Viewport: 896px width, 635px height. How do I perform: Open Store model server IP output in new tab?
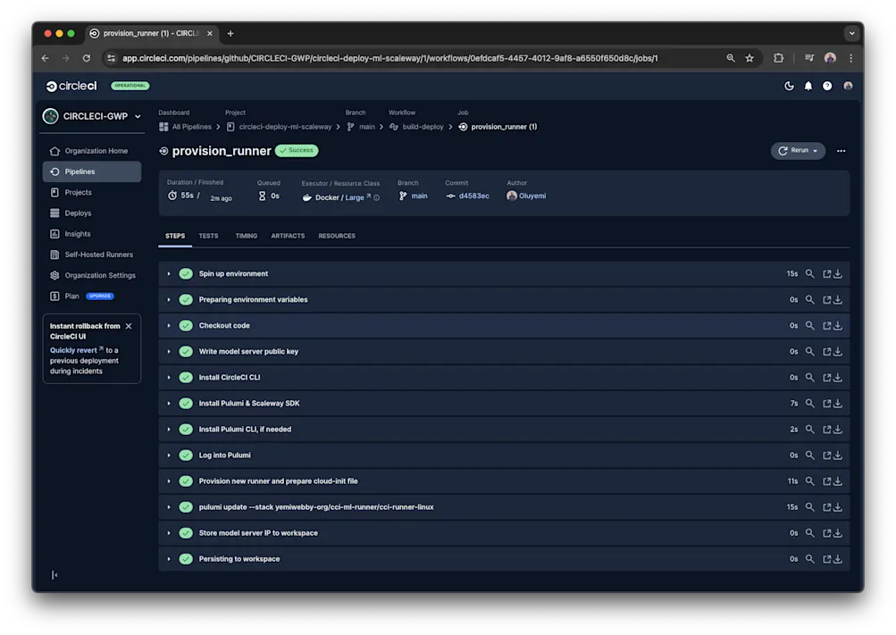826,533
